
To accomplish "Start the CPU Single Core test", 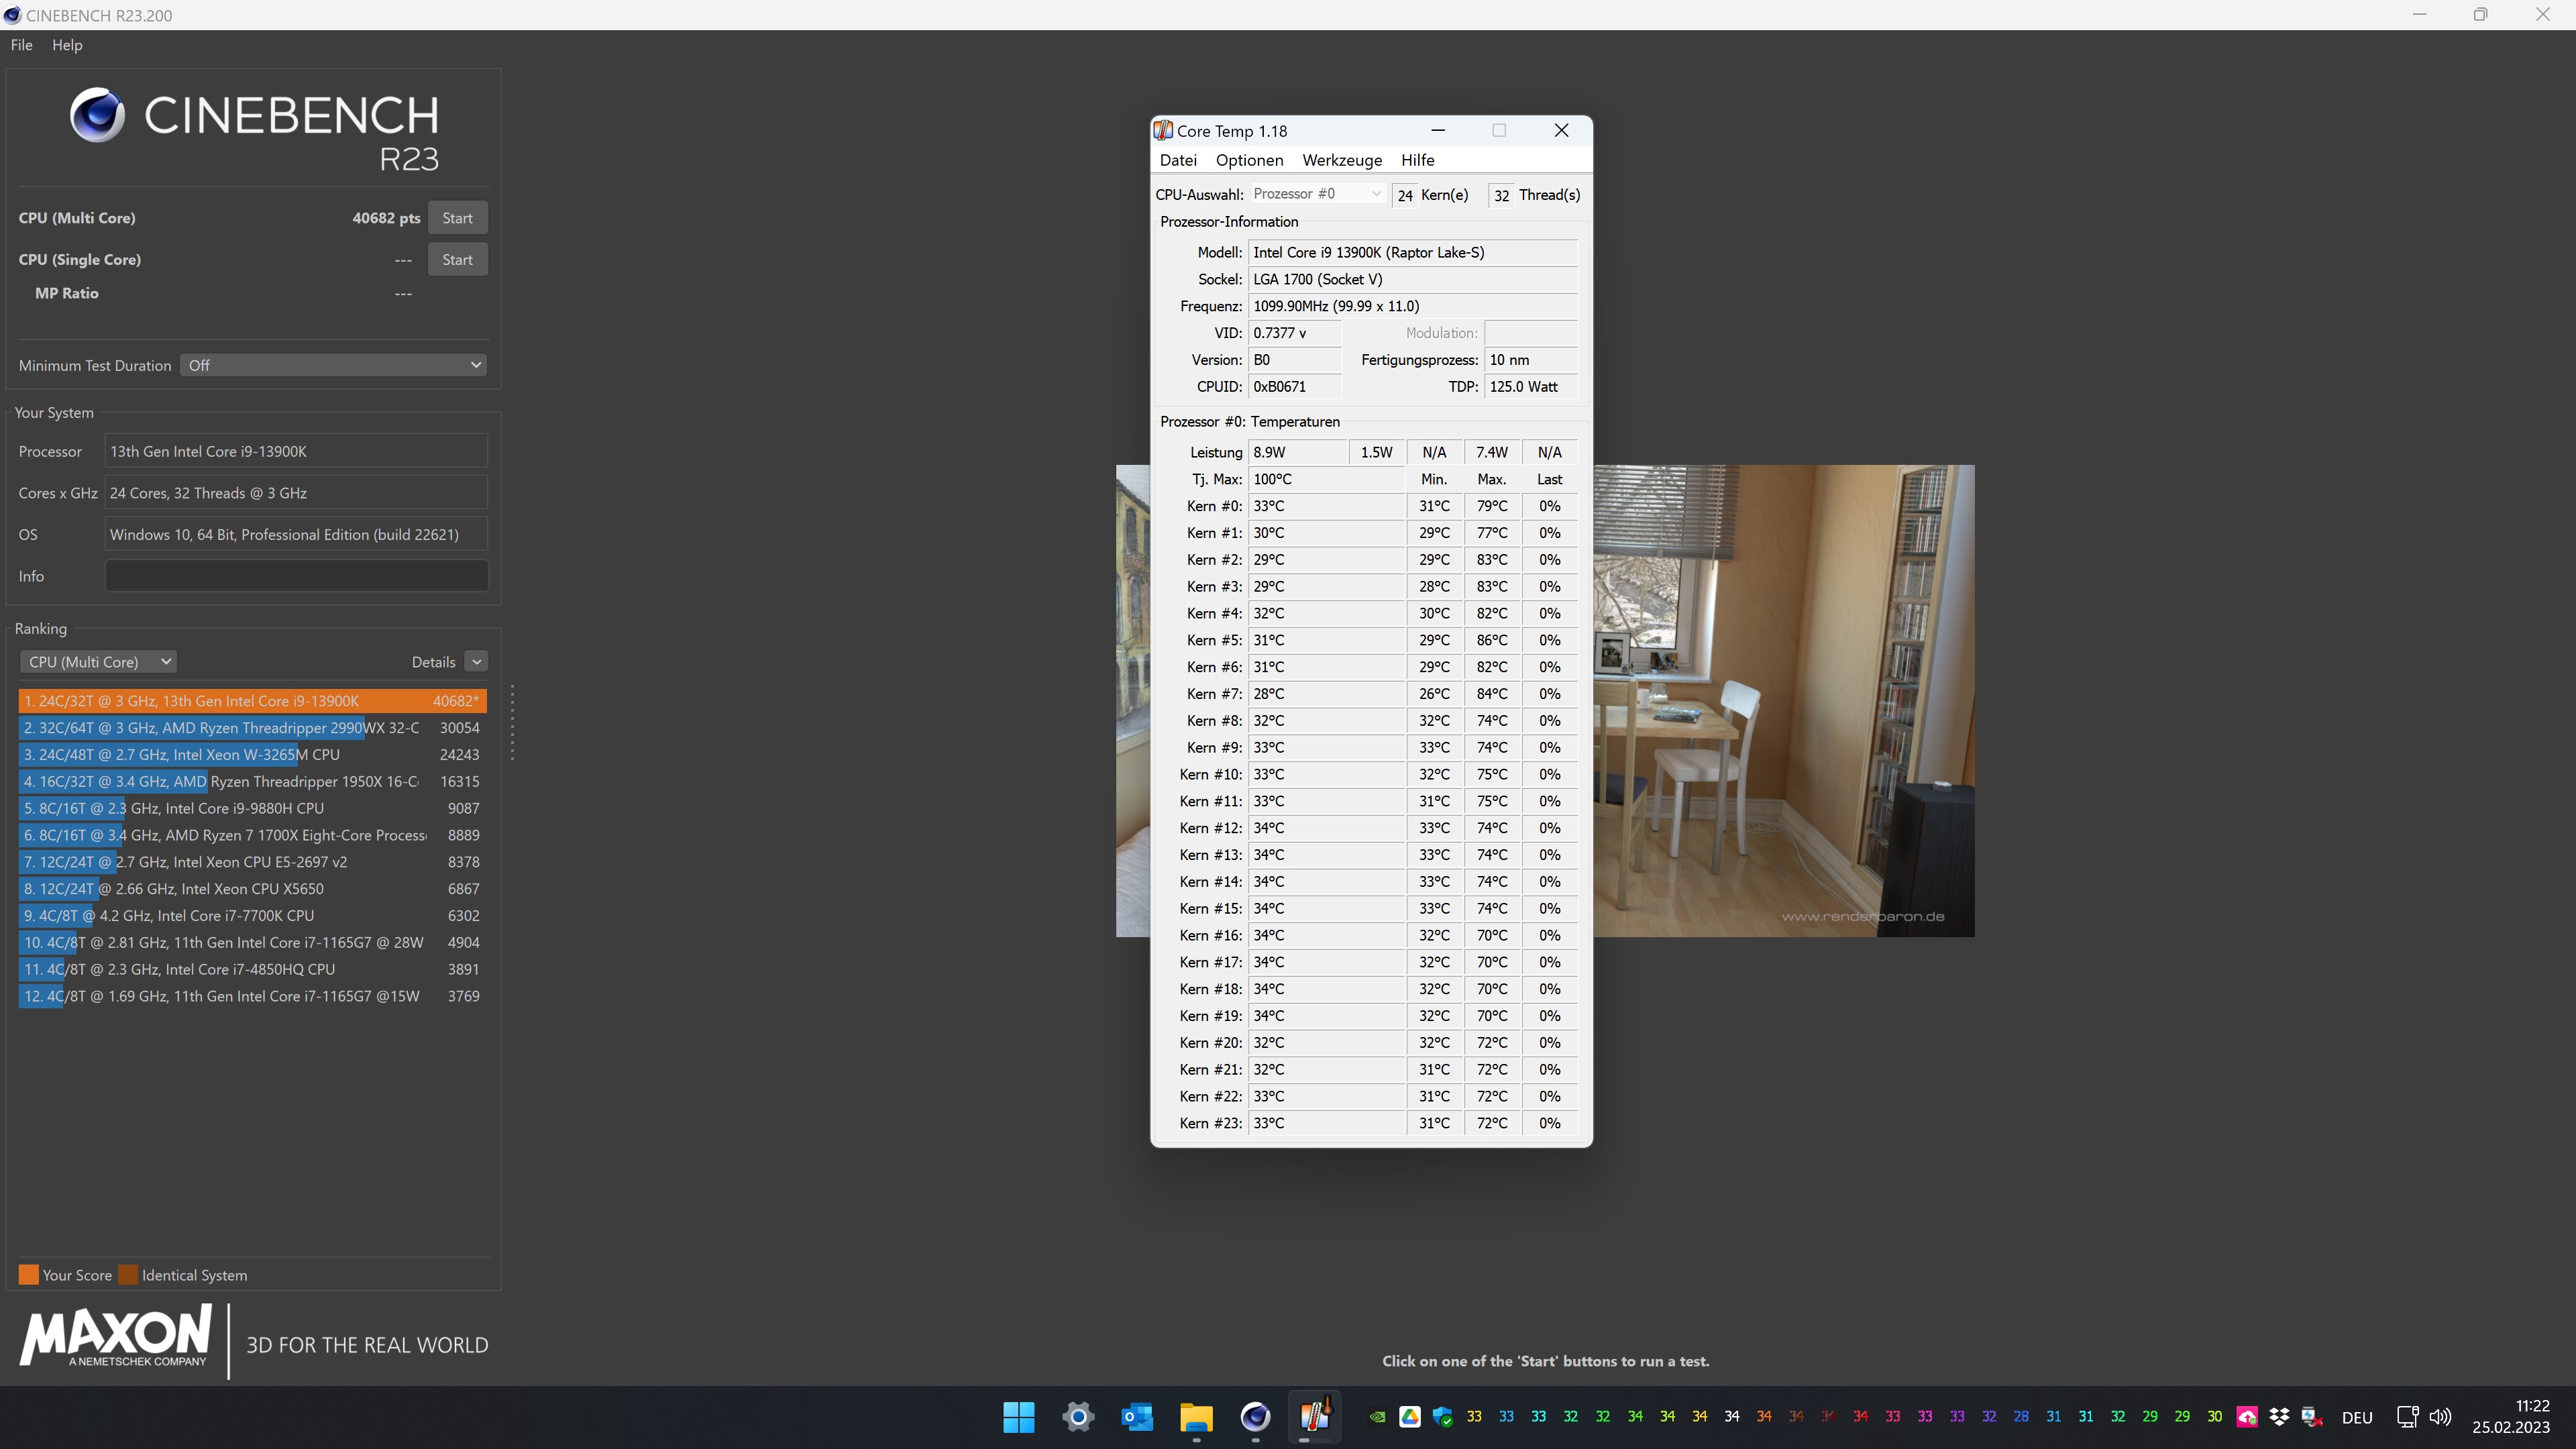I will click(x=457, y=260).
